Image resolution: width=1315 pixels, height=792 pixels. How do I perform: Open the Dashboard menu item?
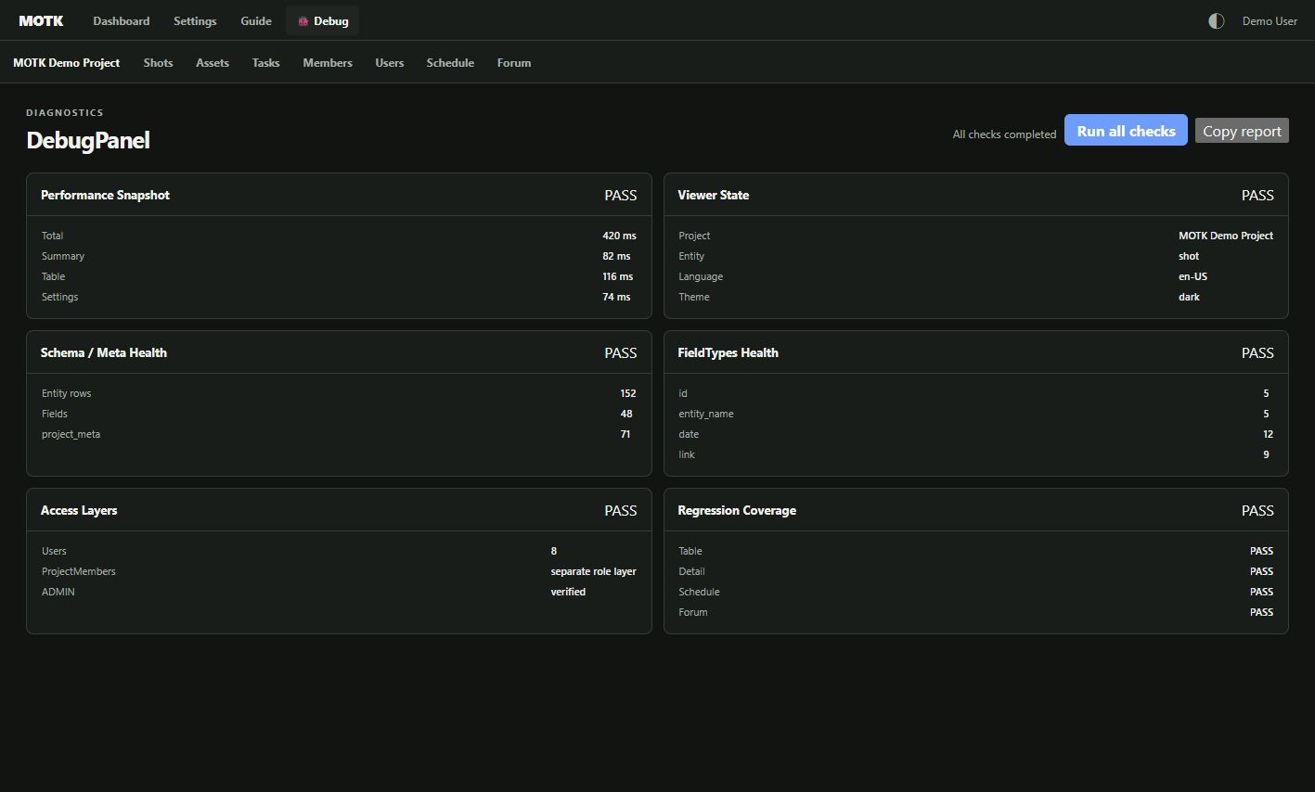(122, 20)
